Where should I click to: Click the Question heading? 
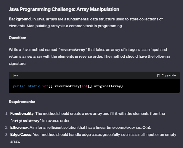(17, 38)
